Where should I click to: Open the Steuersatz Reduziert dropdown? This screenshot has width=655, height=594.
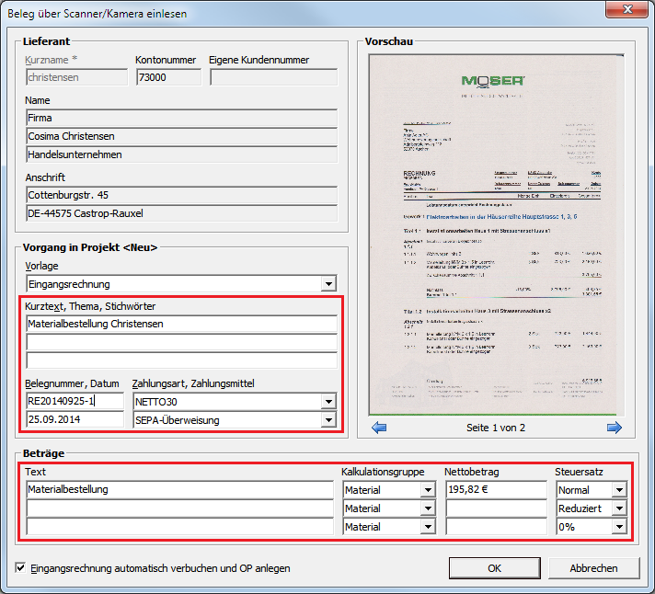pyautogui.click(x=620, y=508)
